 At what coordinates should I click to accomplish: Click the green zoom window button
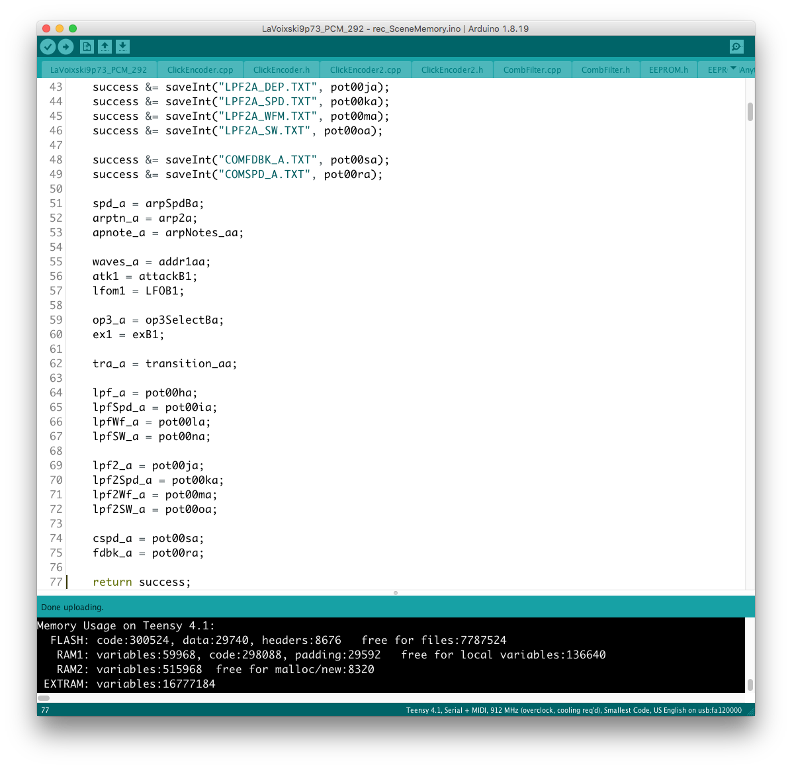73,28
